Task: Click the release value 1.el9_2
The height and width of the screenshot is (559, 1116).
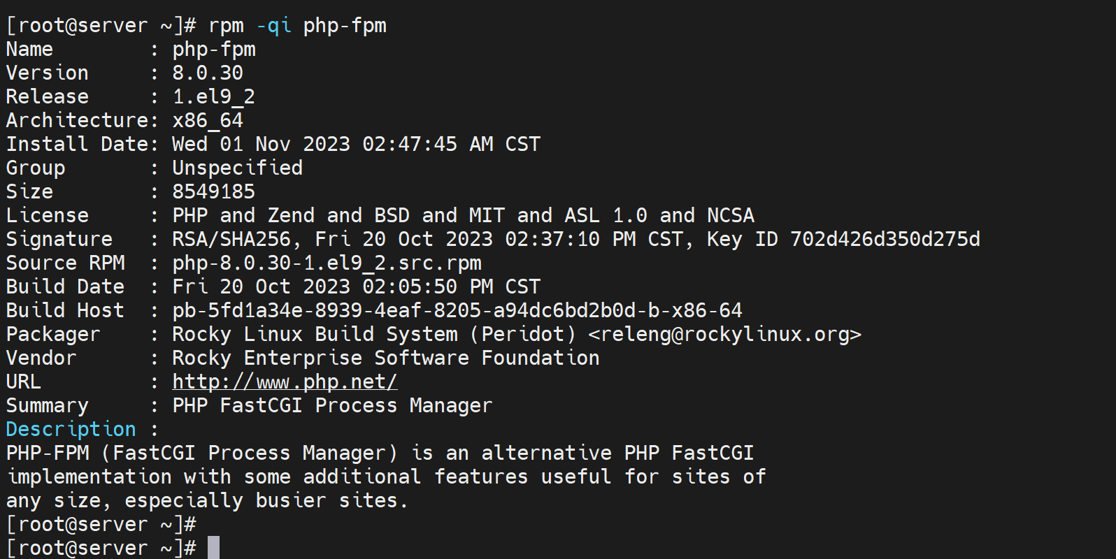Action: [x=213, y=97]
